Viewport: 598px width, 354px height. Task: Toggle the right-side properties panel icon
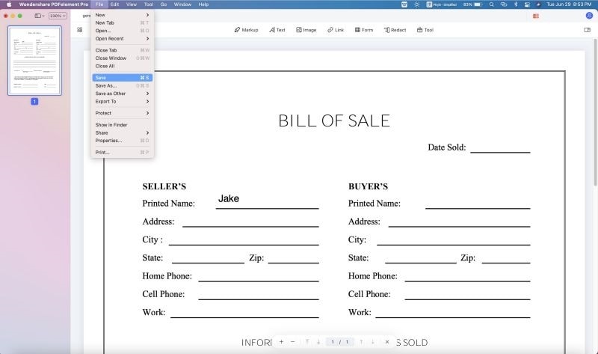click(x=587, y=30)
